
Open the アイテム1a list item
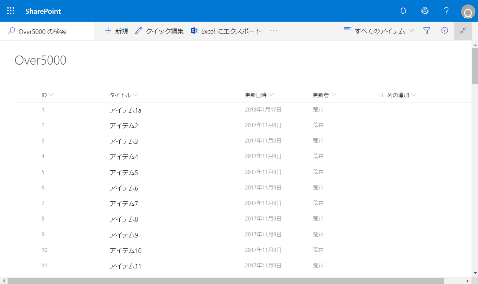coord(125,110)
